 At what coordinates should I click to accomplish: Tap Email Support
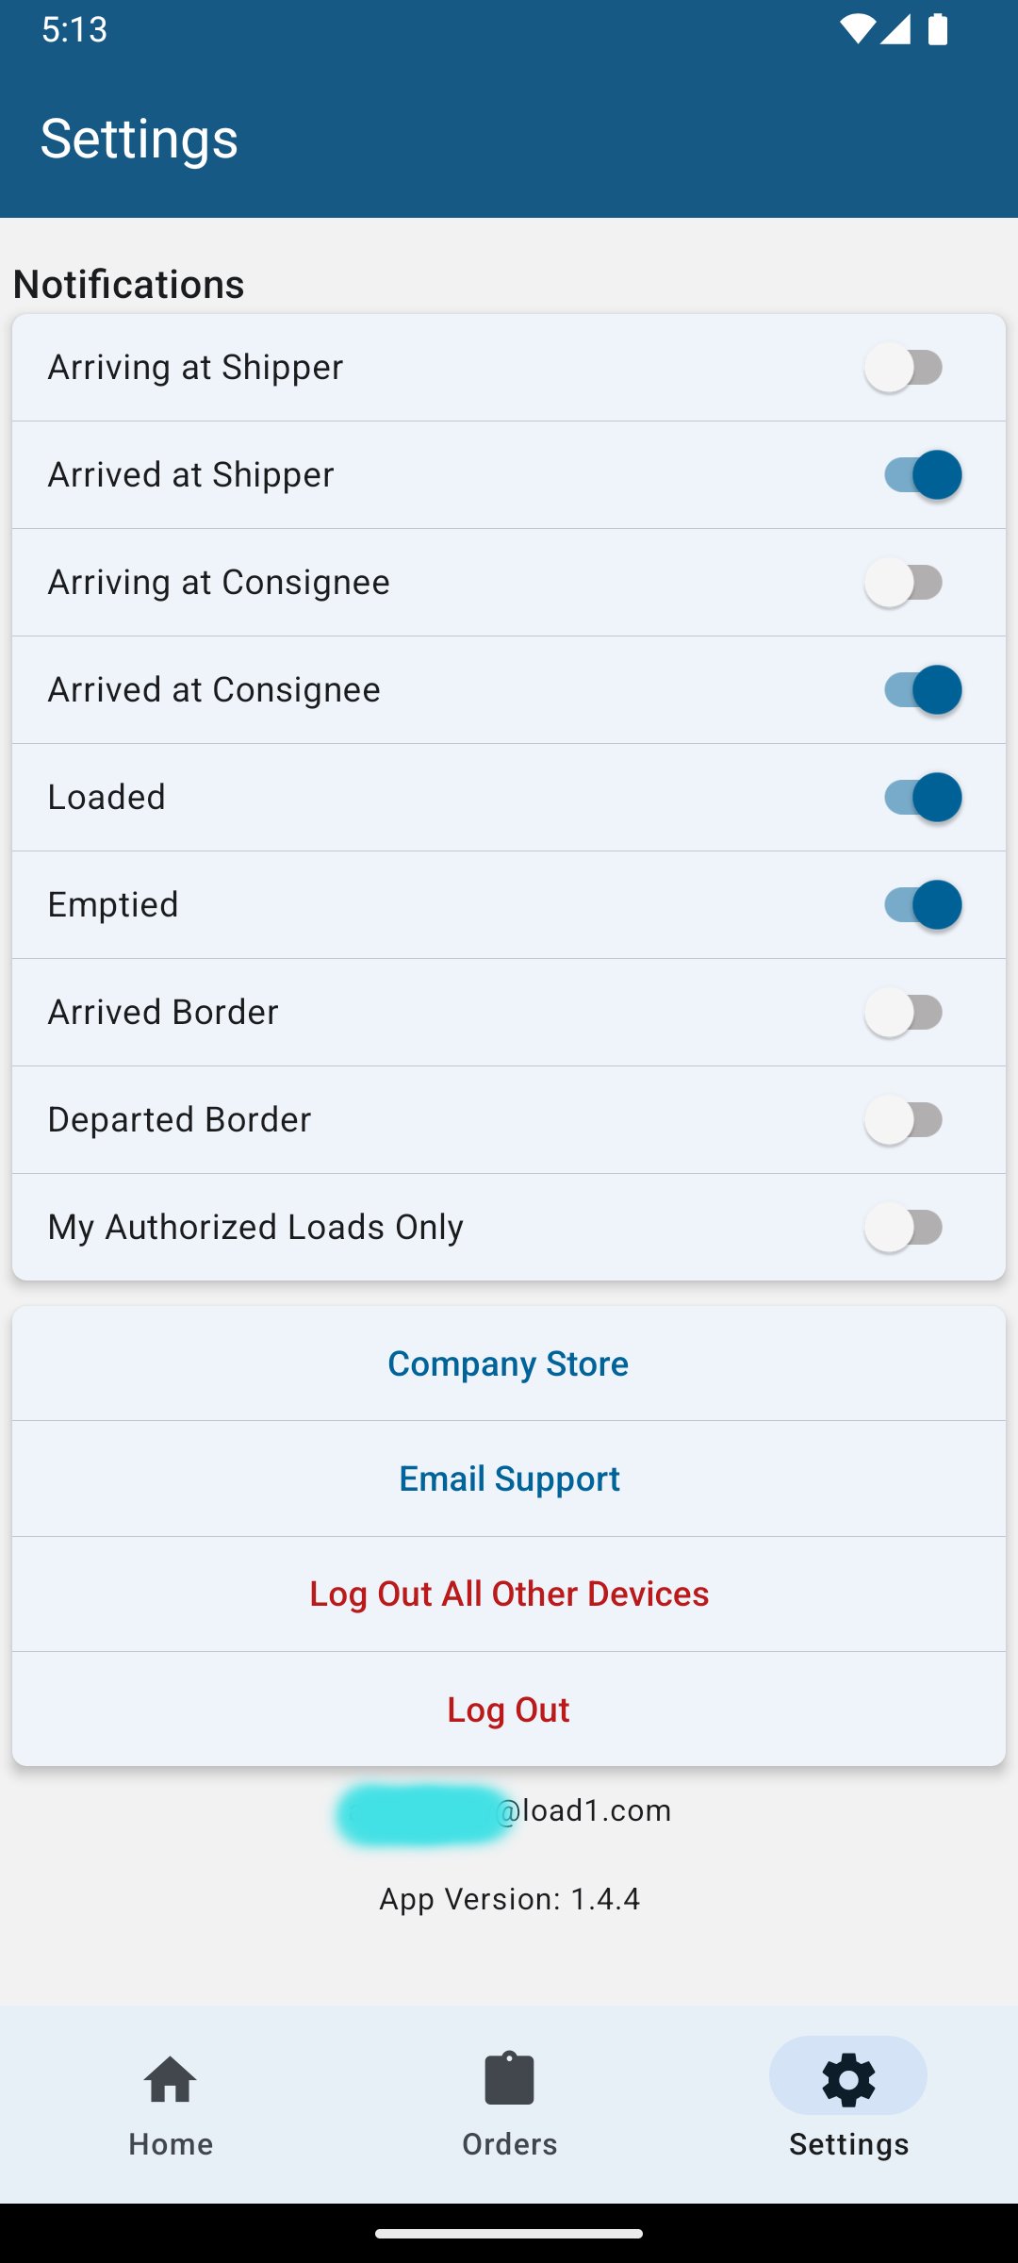(509, 1478)
